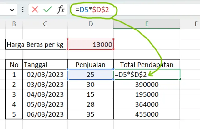Select the total cell 364000
200x129 pixels.
(x=147, y=104)
